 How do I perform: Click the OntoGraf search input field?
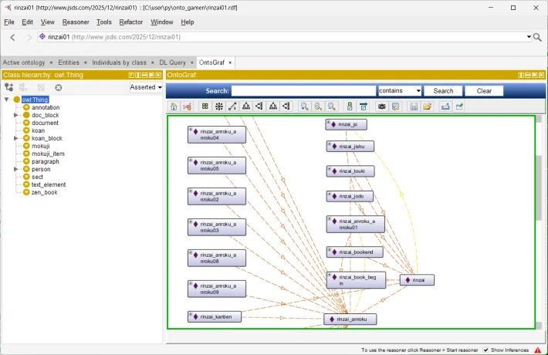coord(303,91)
